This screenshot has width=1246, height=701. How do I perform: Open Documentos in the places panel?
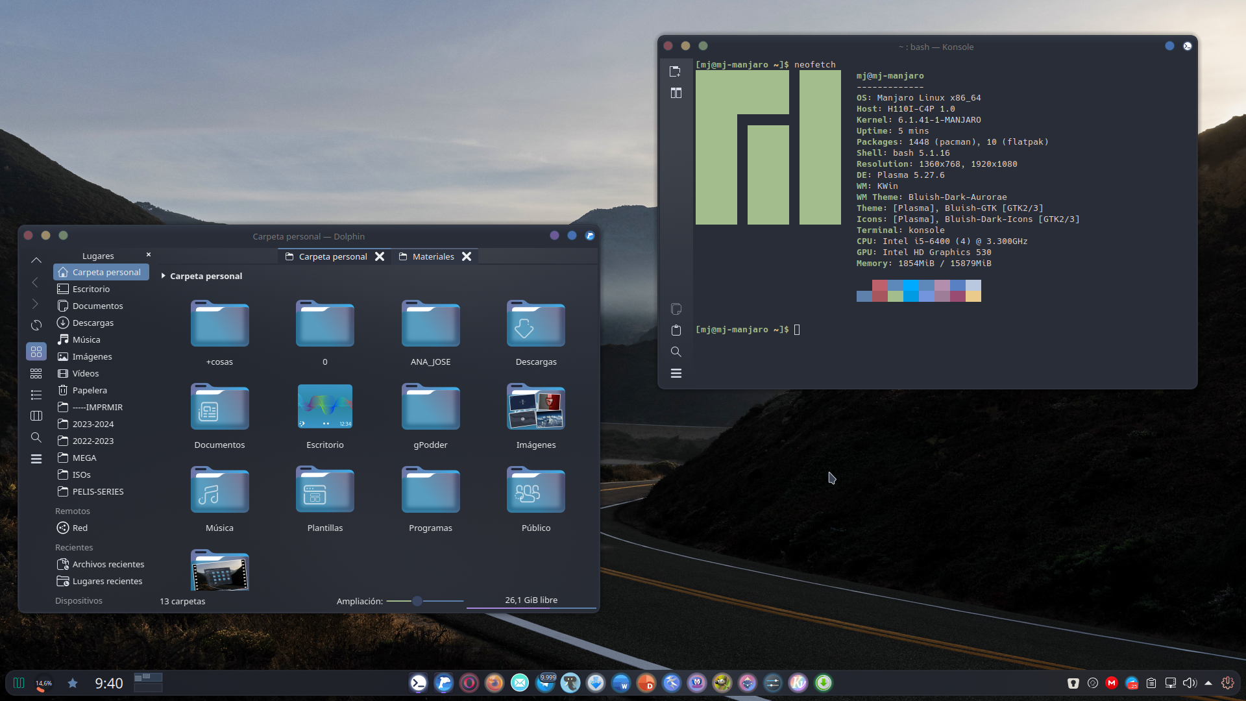(x=101, y=306)
